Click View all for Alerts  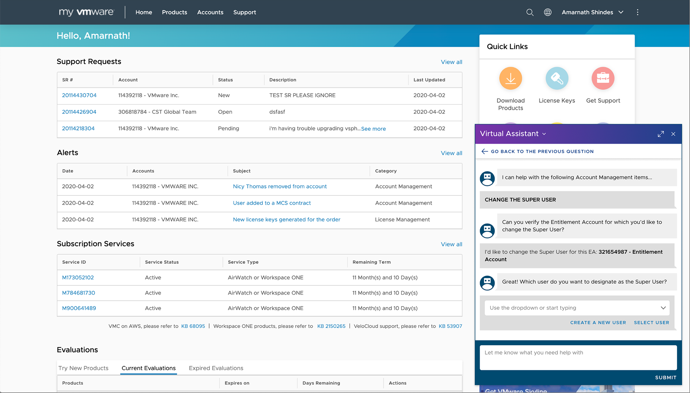451,153
